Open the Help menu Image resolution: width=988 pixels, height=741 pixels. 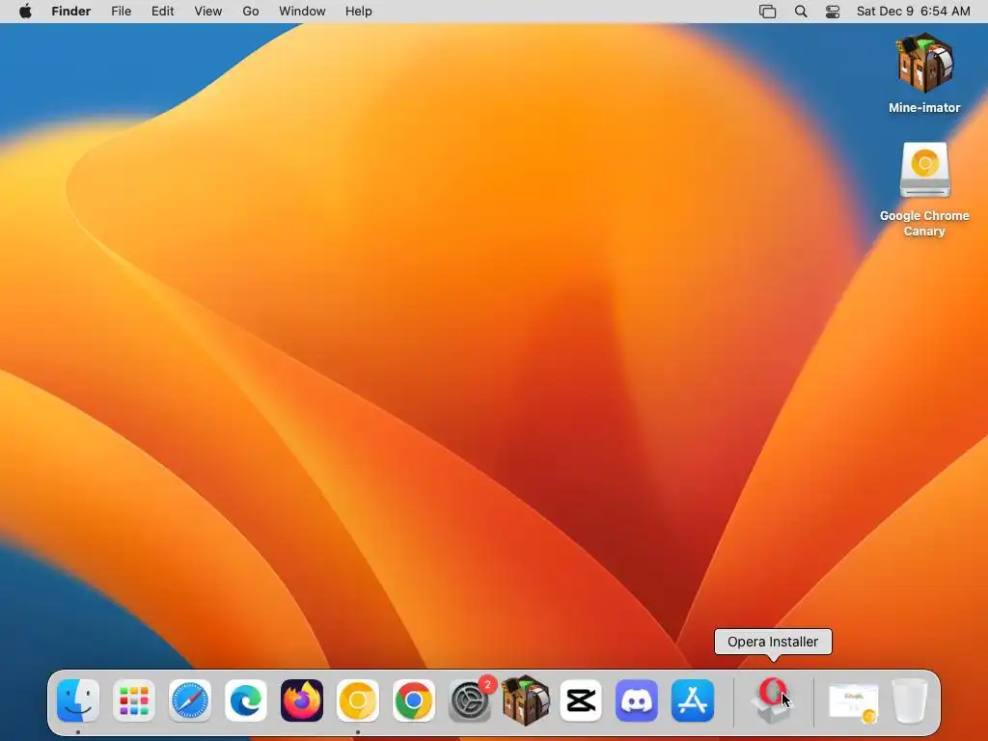click(359, 12)
